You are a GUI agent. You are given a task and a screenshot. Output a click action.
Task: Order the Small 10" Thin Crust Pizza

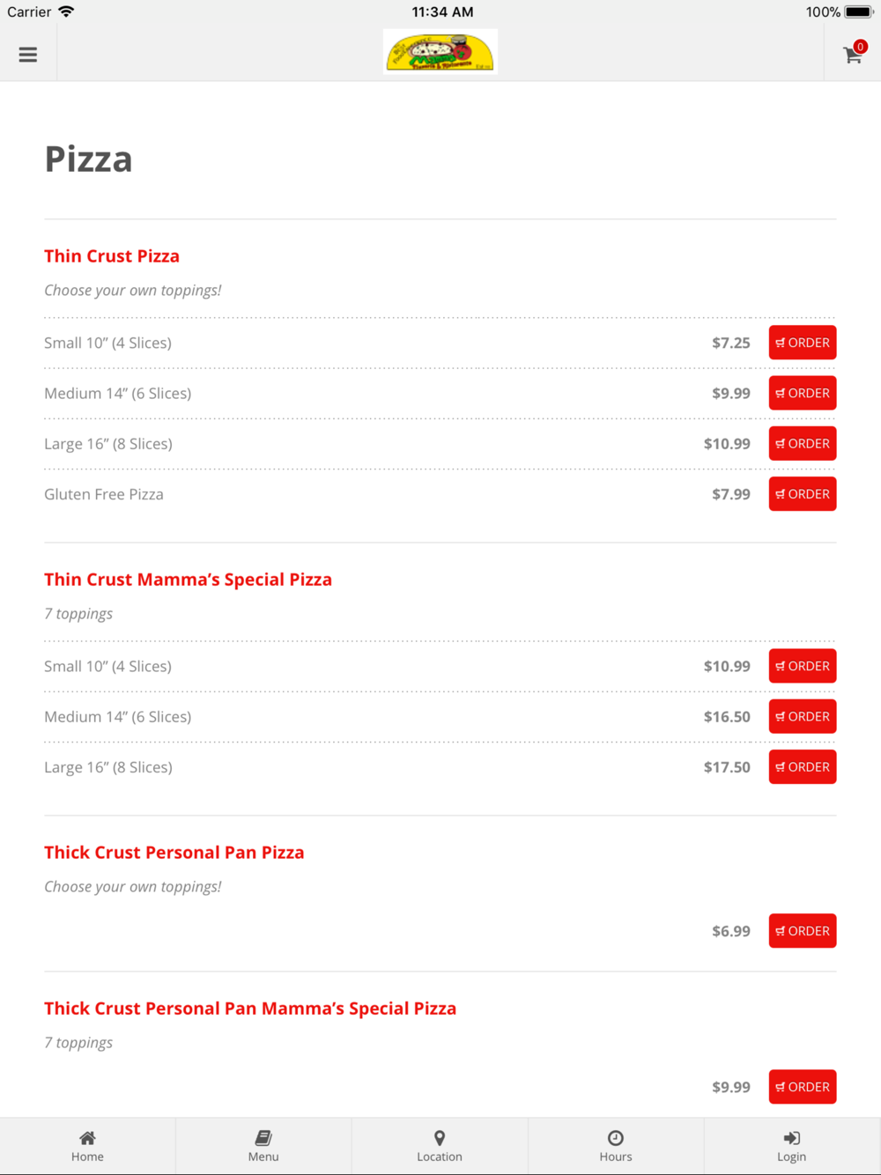803,343
